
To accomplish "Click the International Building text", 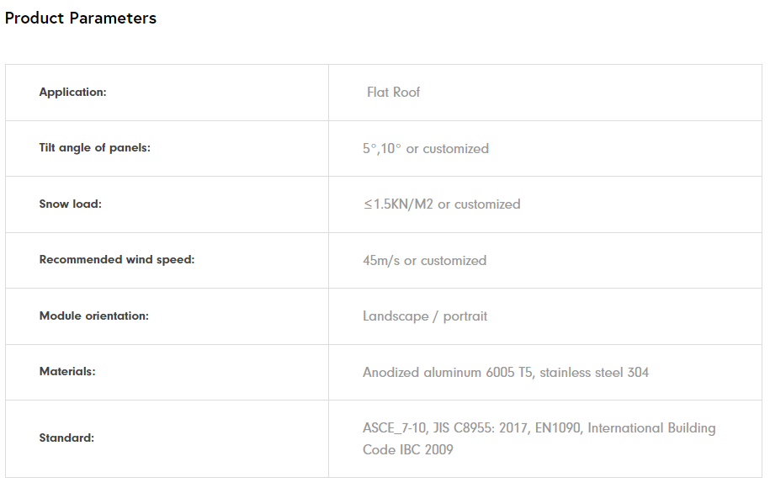I will (x=651, y=427).
